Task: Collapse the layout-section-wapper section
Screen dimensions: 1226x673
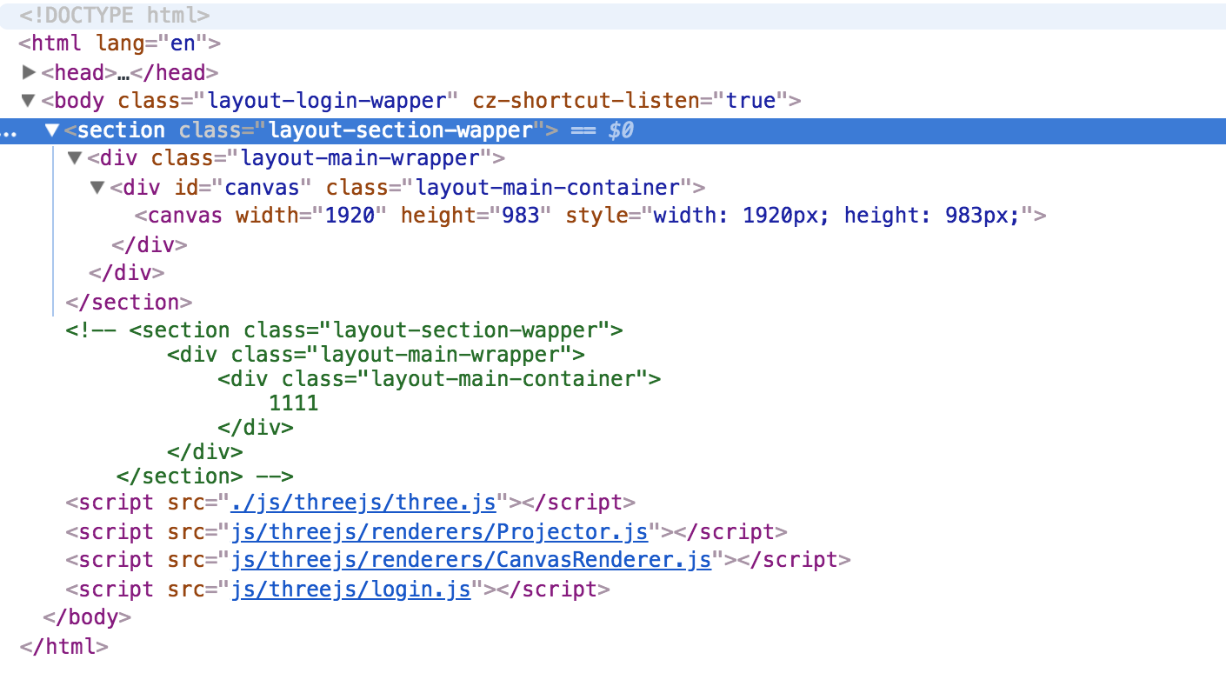Action: coord(52,130)
